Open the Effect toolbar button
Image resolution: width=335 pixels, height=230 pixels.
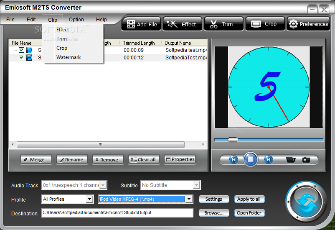tap(183, 24)
